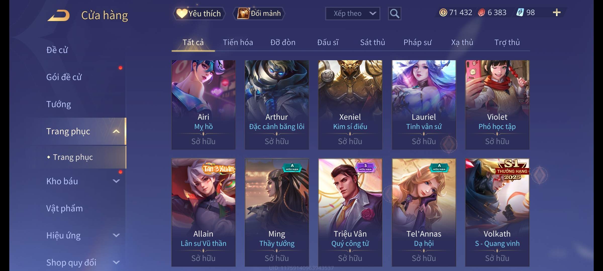Go to Tướng in sidebar
603x271 pixels.
(59, 104)
